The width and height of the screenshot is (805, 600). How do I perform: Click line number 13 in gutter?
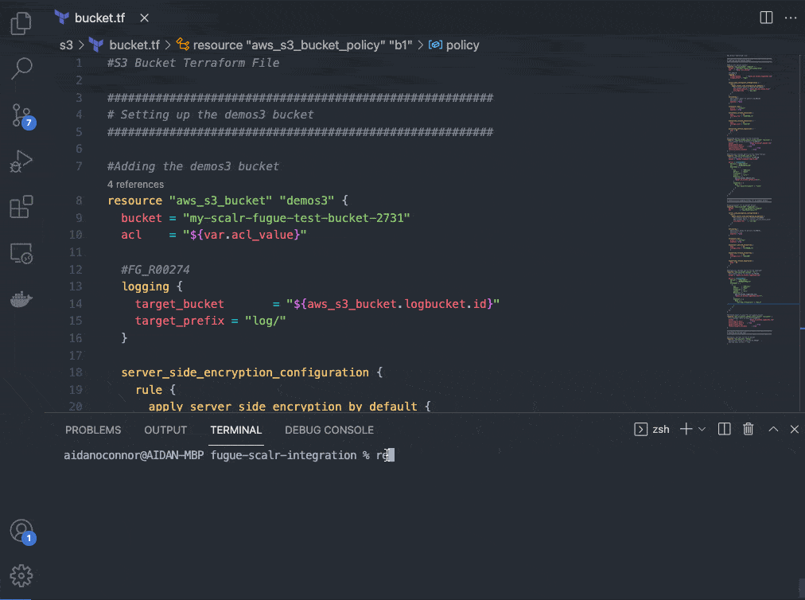pos(76,286)
